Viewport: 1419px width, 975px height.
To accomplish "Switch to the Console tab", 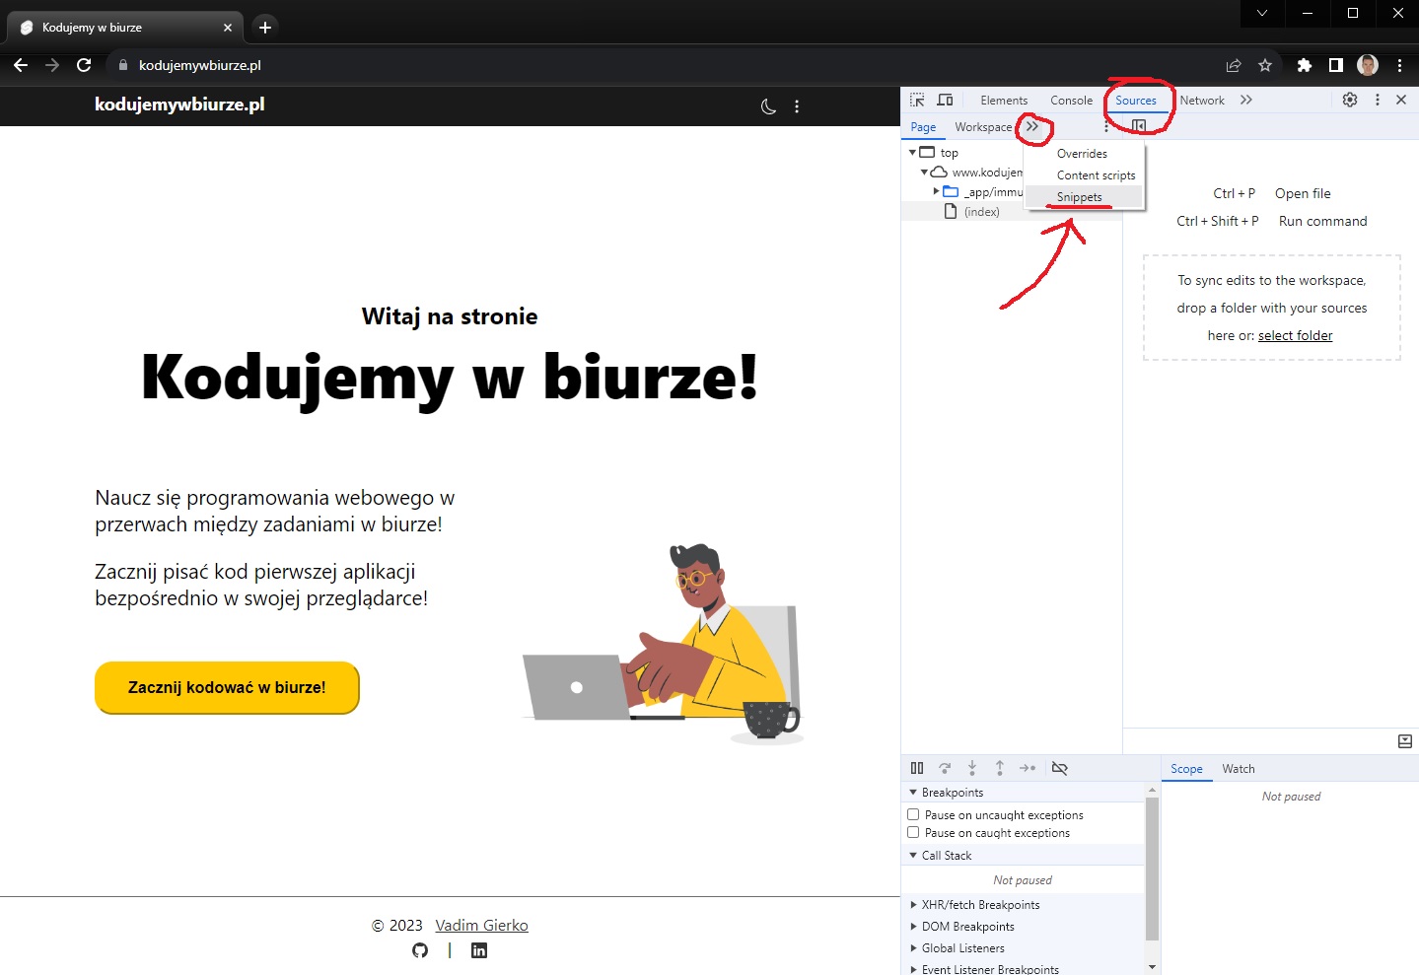I will coord(1072,101).
